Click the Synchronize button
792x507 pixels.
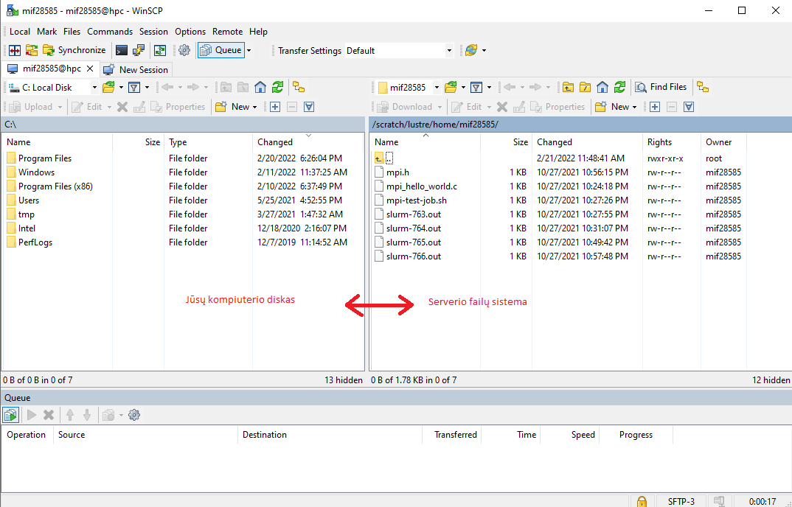point(74,51)
